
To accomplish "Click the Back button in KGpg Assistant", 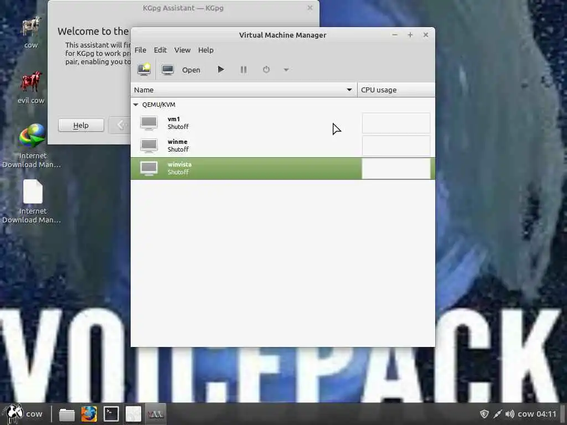I will tap(120, 126).
